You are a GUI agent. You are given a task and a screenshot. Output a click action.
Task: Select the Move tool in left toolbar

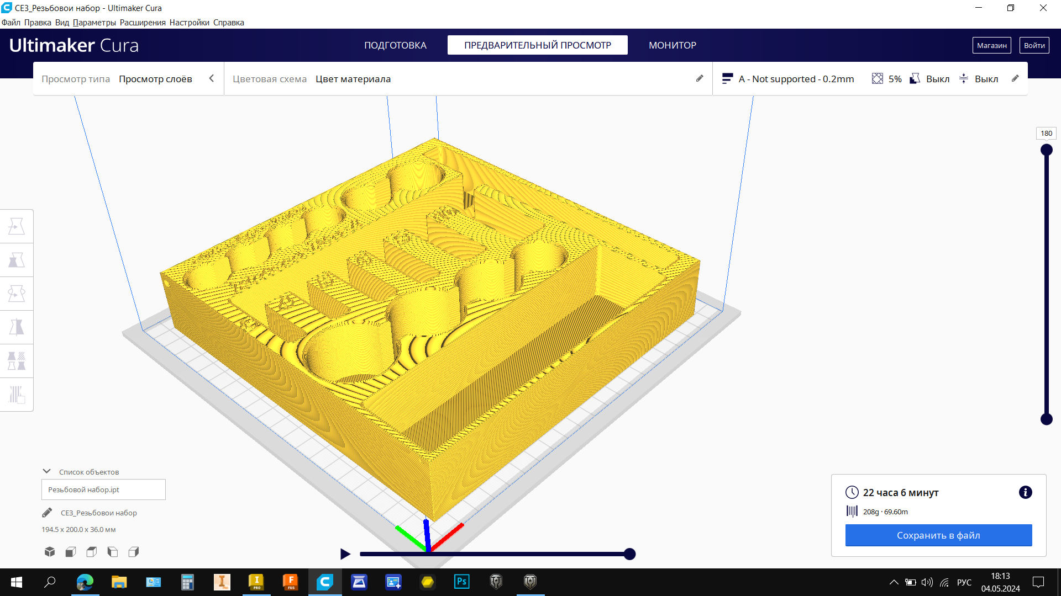(x=17, y=226)
